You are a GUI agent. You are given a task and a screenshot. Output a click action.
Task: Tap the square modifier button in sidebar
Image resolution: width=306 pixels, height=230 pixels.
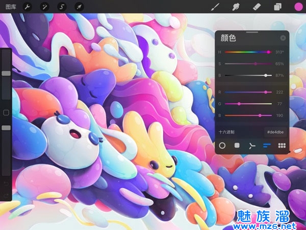(x=6, y=112)
